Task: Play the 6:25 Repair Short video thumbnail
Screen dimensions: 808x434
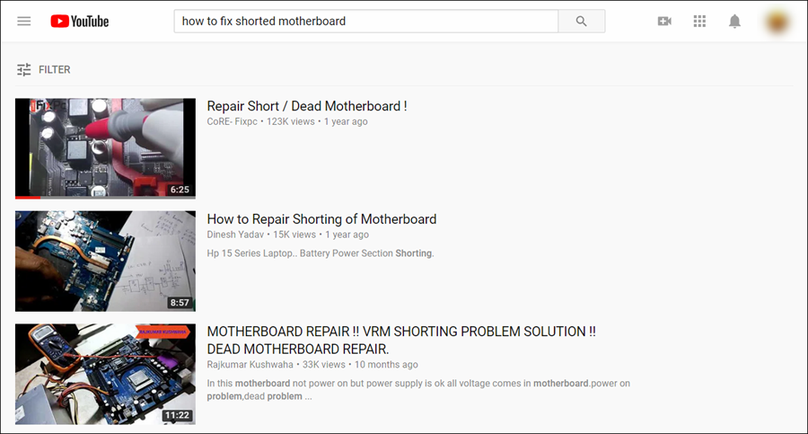Action: coord(105,148)
